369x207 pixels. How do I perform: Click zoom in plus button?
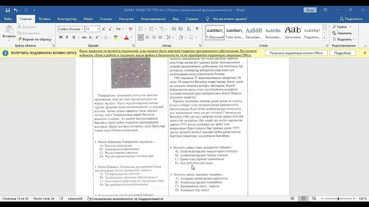(354, 199)
